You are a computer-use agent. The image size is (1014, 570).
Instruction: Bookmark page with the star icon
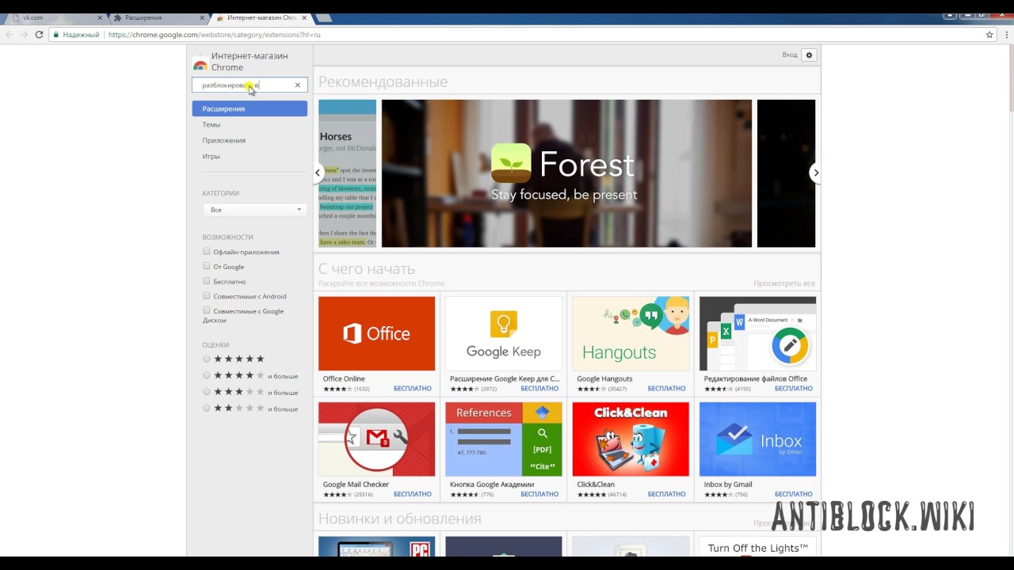(x=989, y=35)
